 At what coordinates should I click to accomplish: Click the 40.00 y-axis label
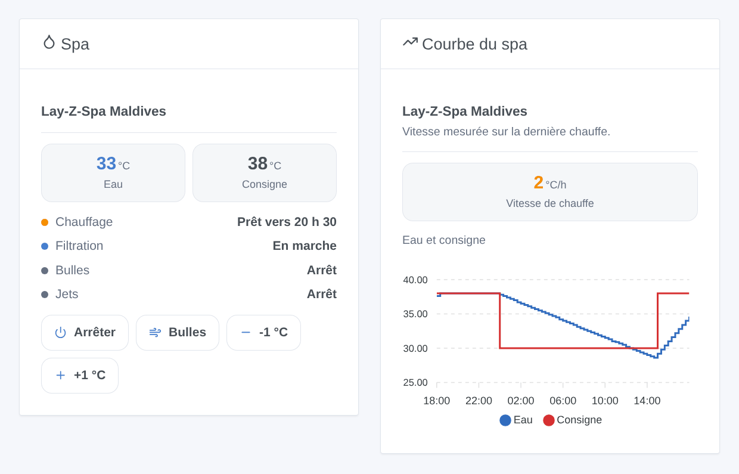(x=415, y=280)
